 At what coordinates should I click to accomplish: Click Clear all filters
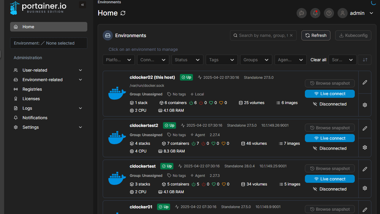point(318,60)
